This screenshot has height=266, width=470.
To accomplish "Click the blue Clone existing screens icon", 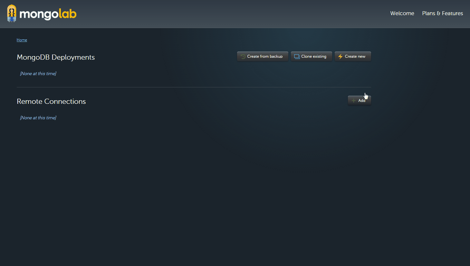I will [x=297, y=56].
